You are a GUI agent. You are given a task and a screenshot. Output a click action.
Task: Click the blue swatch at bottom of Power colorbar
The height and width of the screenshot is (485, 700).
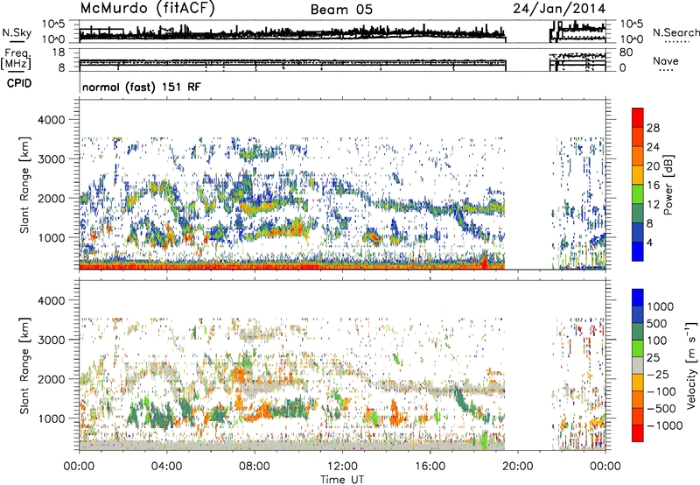(x=638, y=251)
